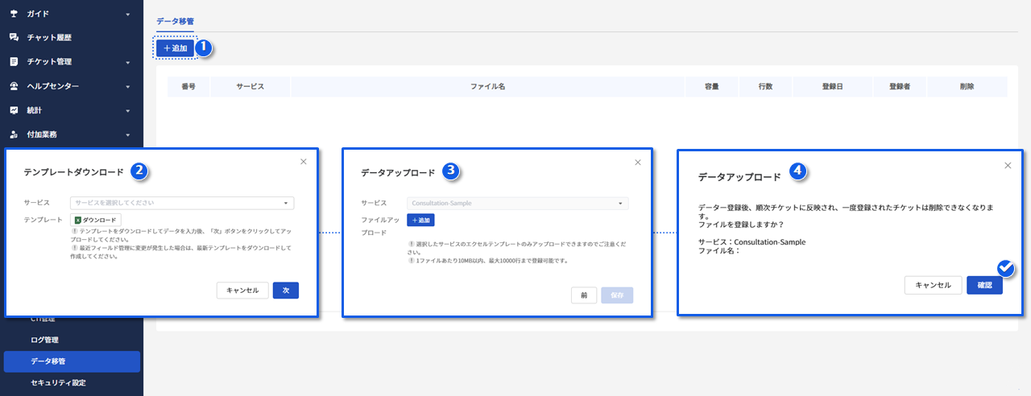Open the Consultation-Sample service dropdown
The height and width of the screenshot is (396, 1031).
[519, 203]
